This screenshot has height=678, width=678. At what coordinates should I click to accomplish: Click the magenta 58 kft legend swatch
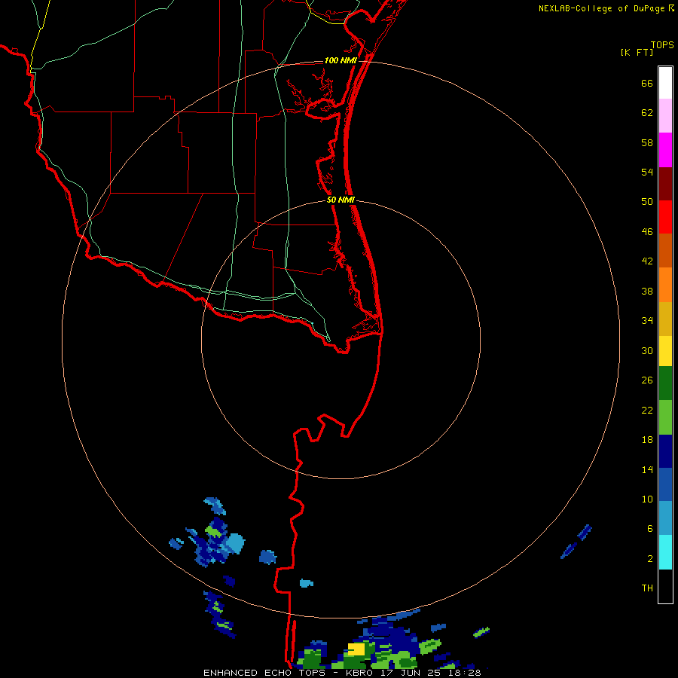665,150
